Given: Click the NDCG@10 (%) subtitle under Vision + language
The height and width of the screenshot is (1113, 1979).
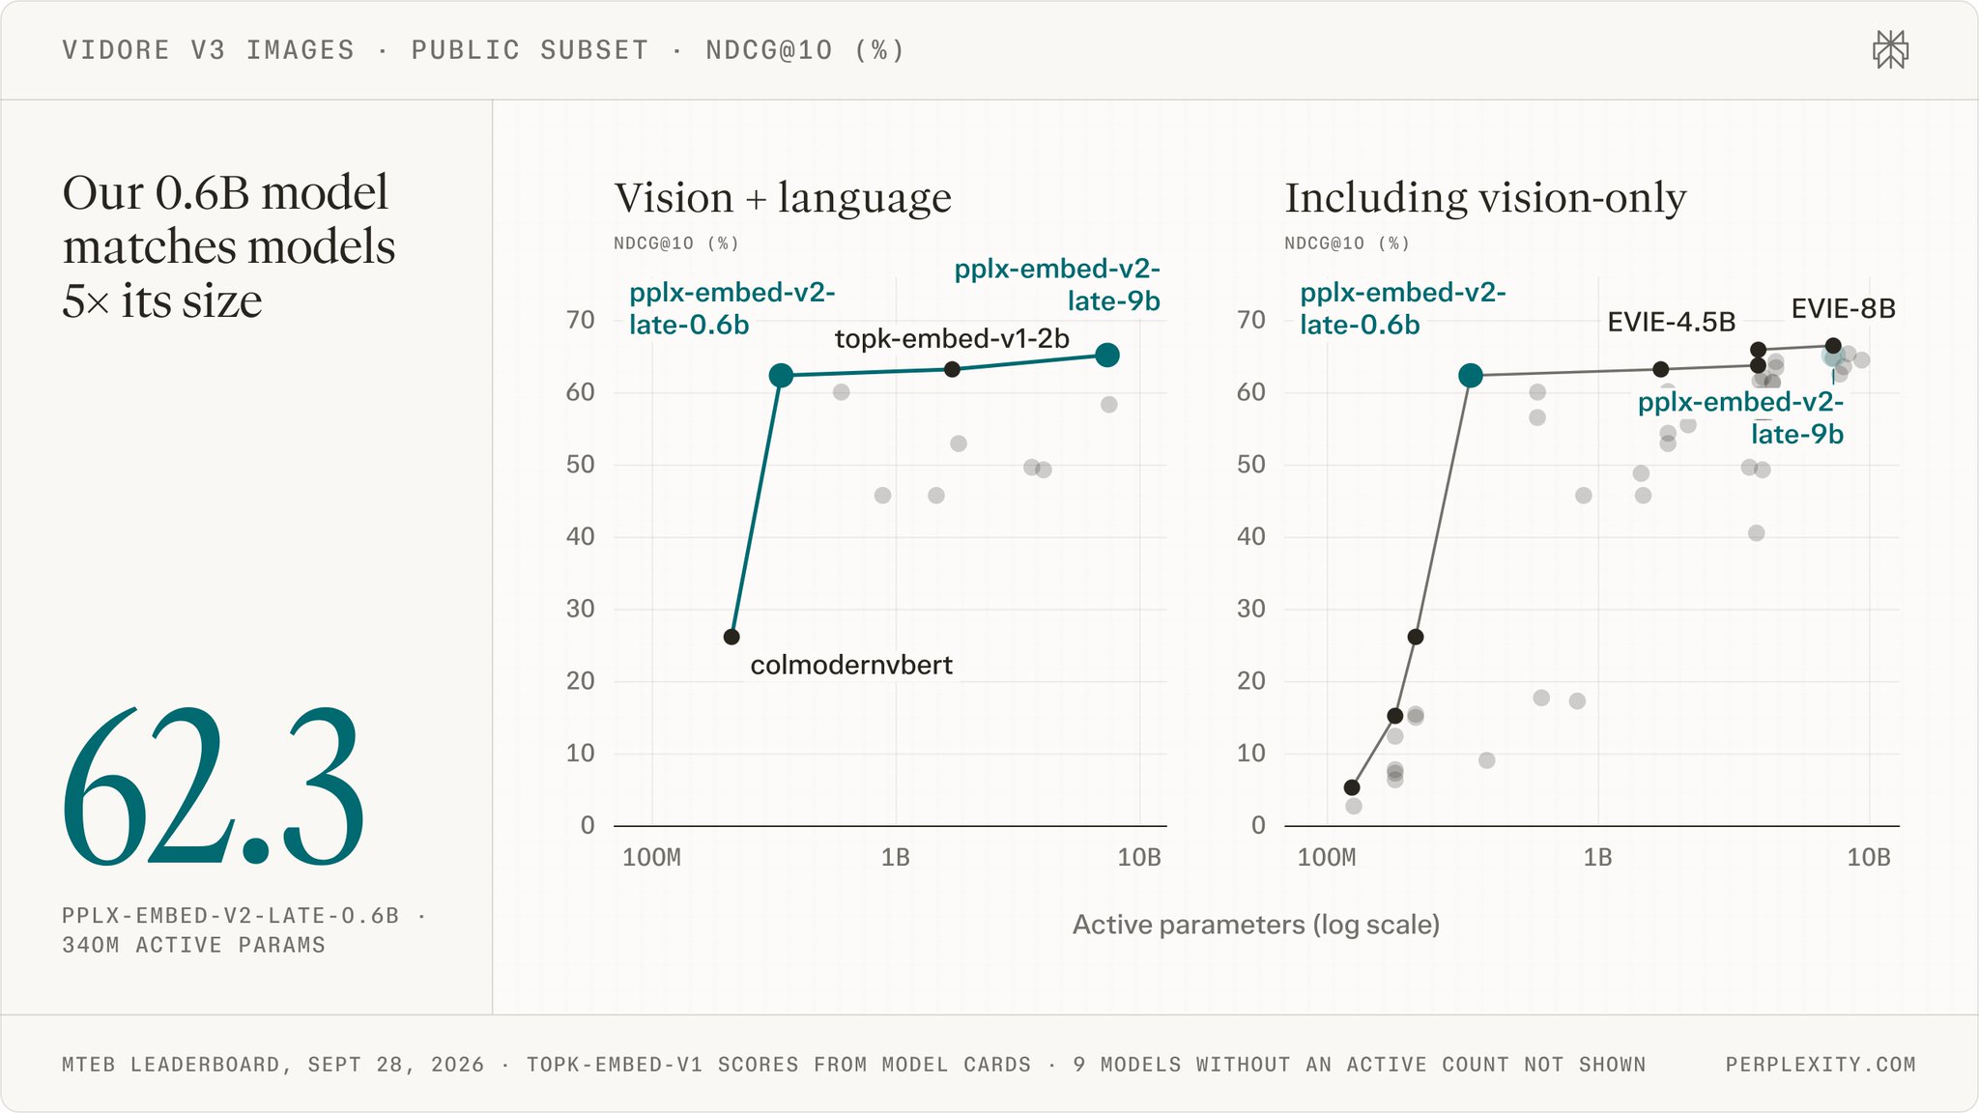Looking at the screenshot, I should point(676,243).
